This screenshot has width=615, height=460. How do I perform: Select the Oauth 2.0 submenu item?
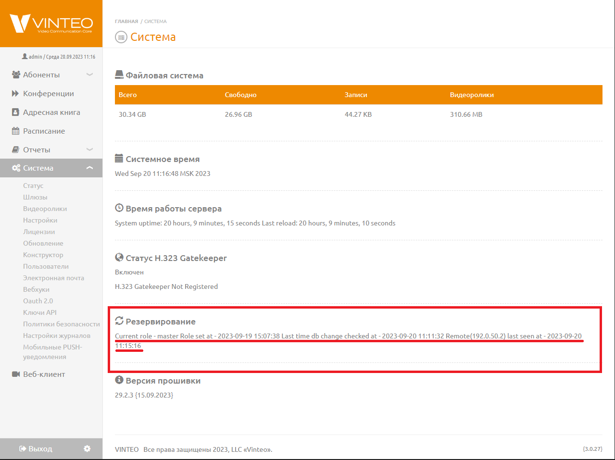[38, 301]
